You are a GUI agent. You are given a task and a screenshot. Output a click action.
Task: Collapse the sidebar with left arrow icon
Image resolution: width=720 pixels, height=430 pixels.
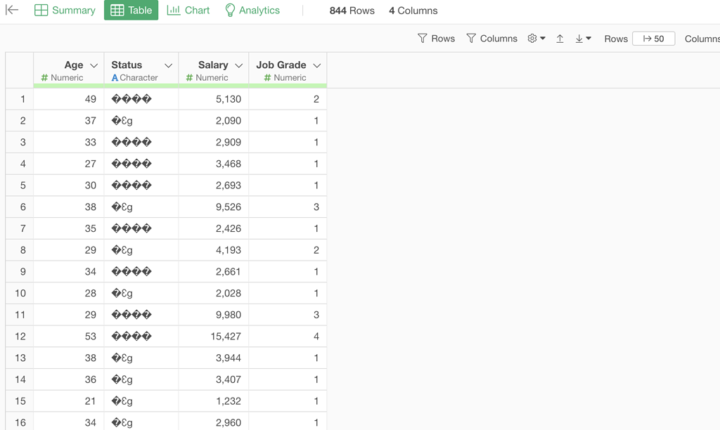coord(11,10)
